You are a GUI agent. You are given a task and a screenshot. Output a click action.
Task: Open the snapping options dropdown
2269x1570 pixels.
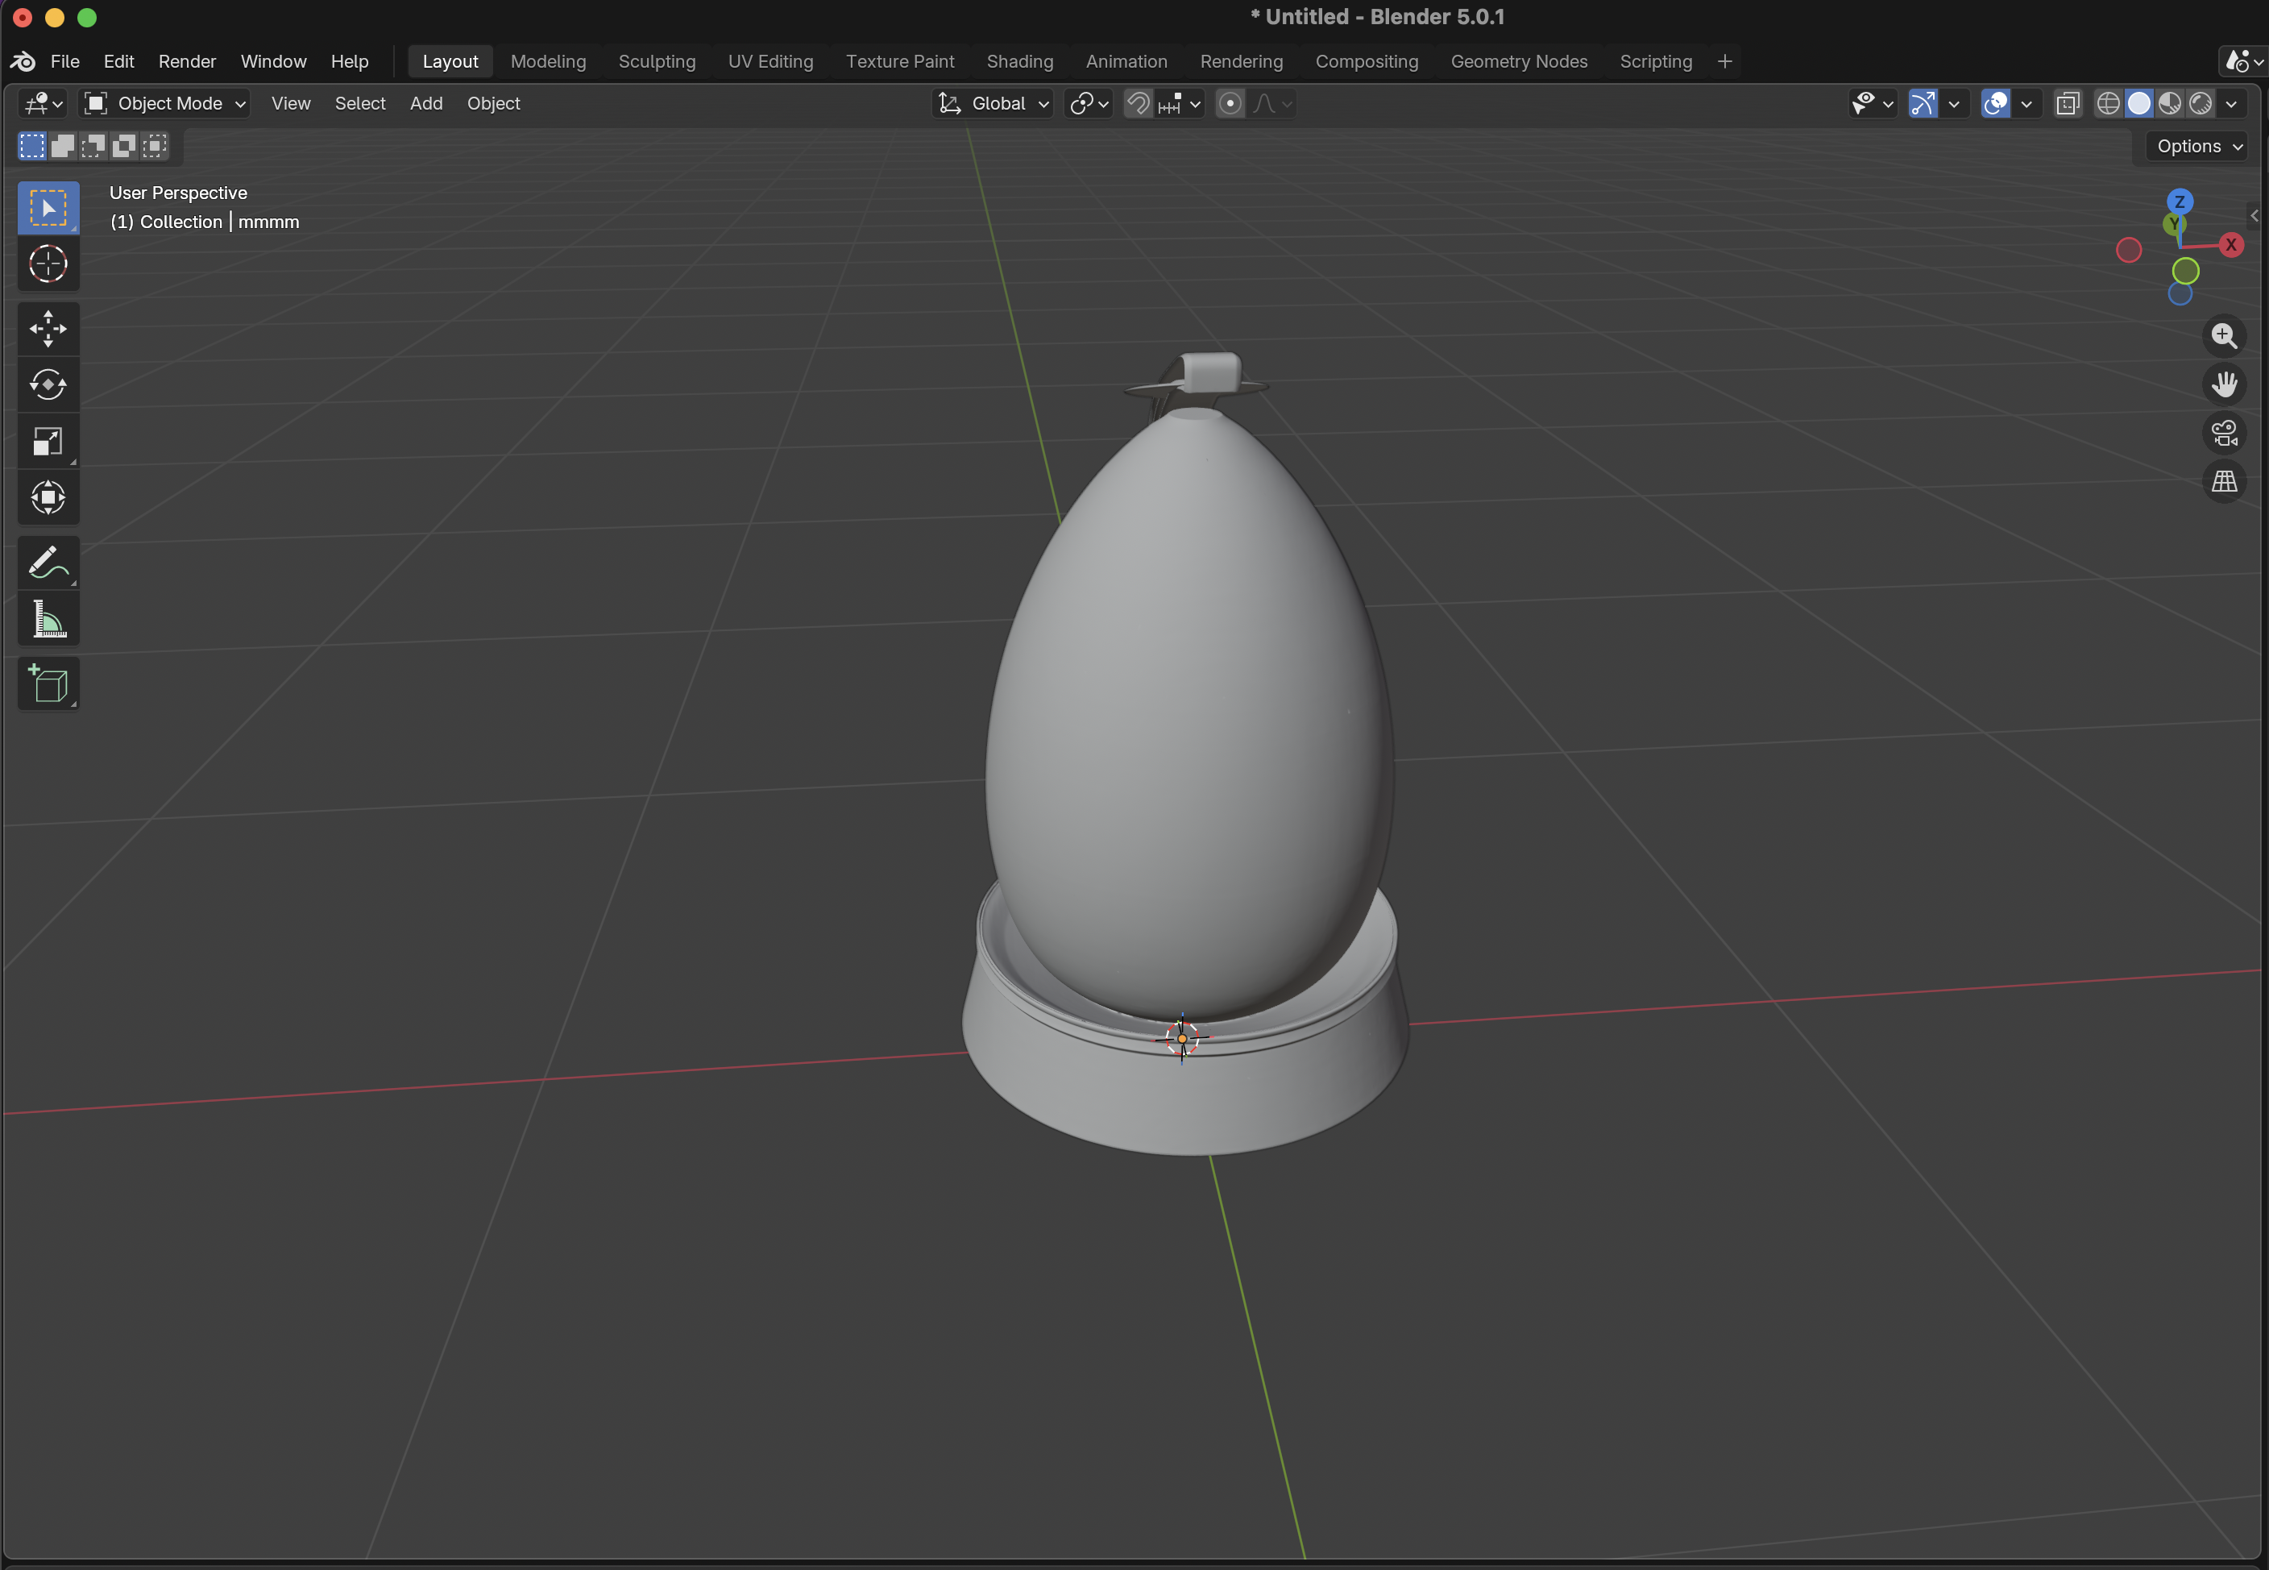tap(1180, 103)
